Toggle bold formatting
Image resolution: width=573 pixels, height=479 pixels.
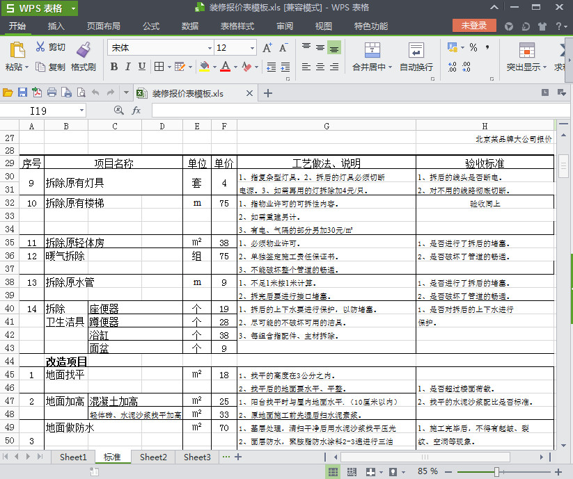[x=113, y=67]
